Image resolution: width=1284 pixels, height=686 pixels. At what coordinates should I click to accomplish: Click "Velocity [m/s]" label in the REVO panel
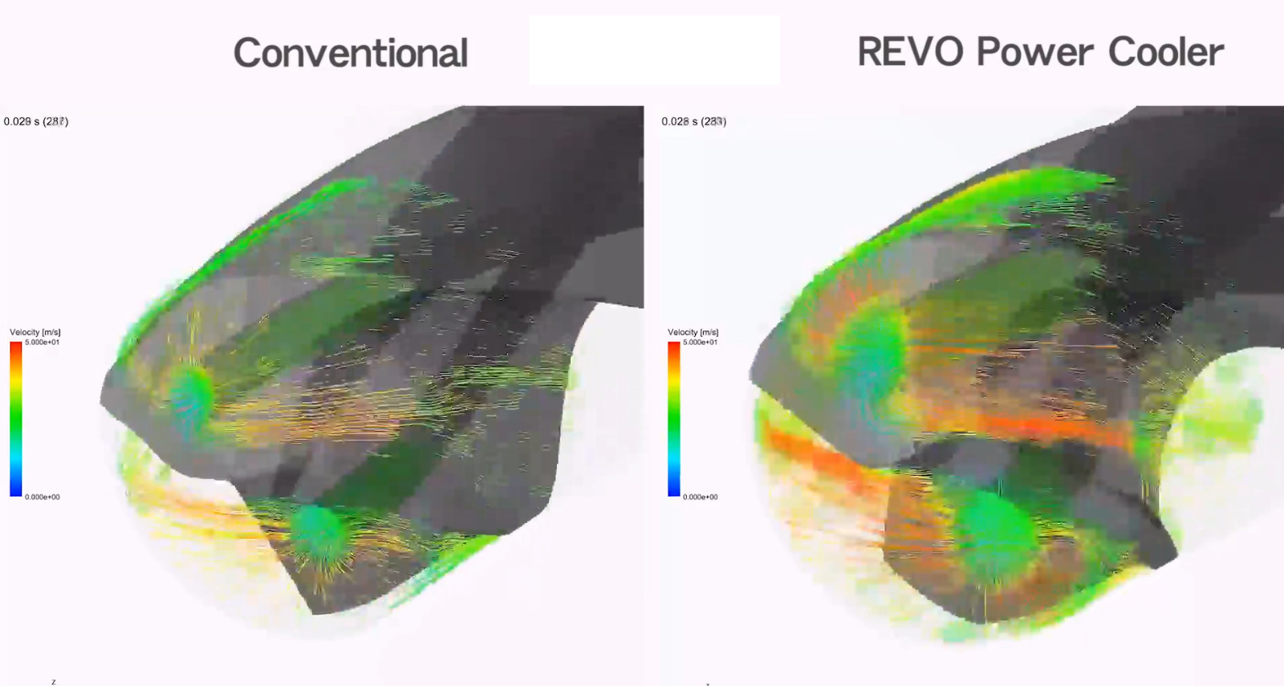tap(693, 332)
